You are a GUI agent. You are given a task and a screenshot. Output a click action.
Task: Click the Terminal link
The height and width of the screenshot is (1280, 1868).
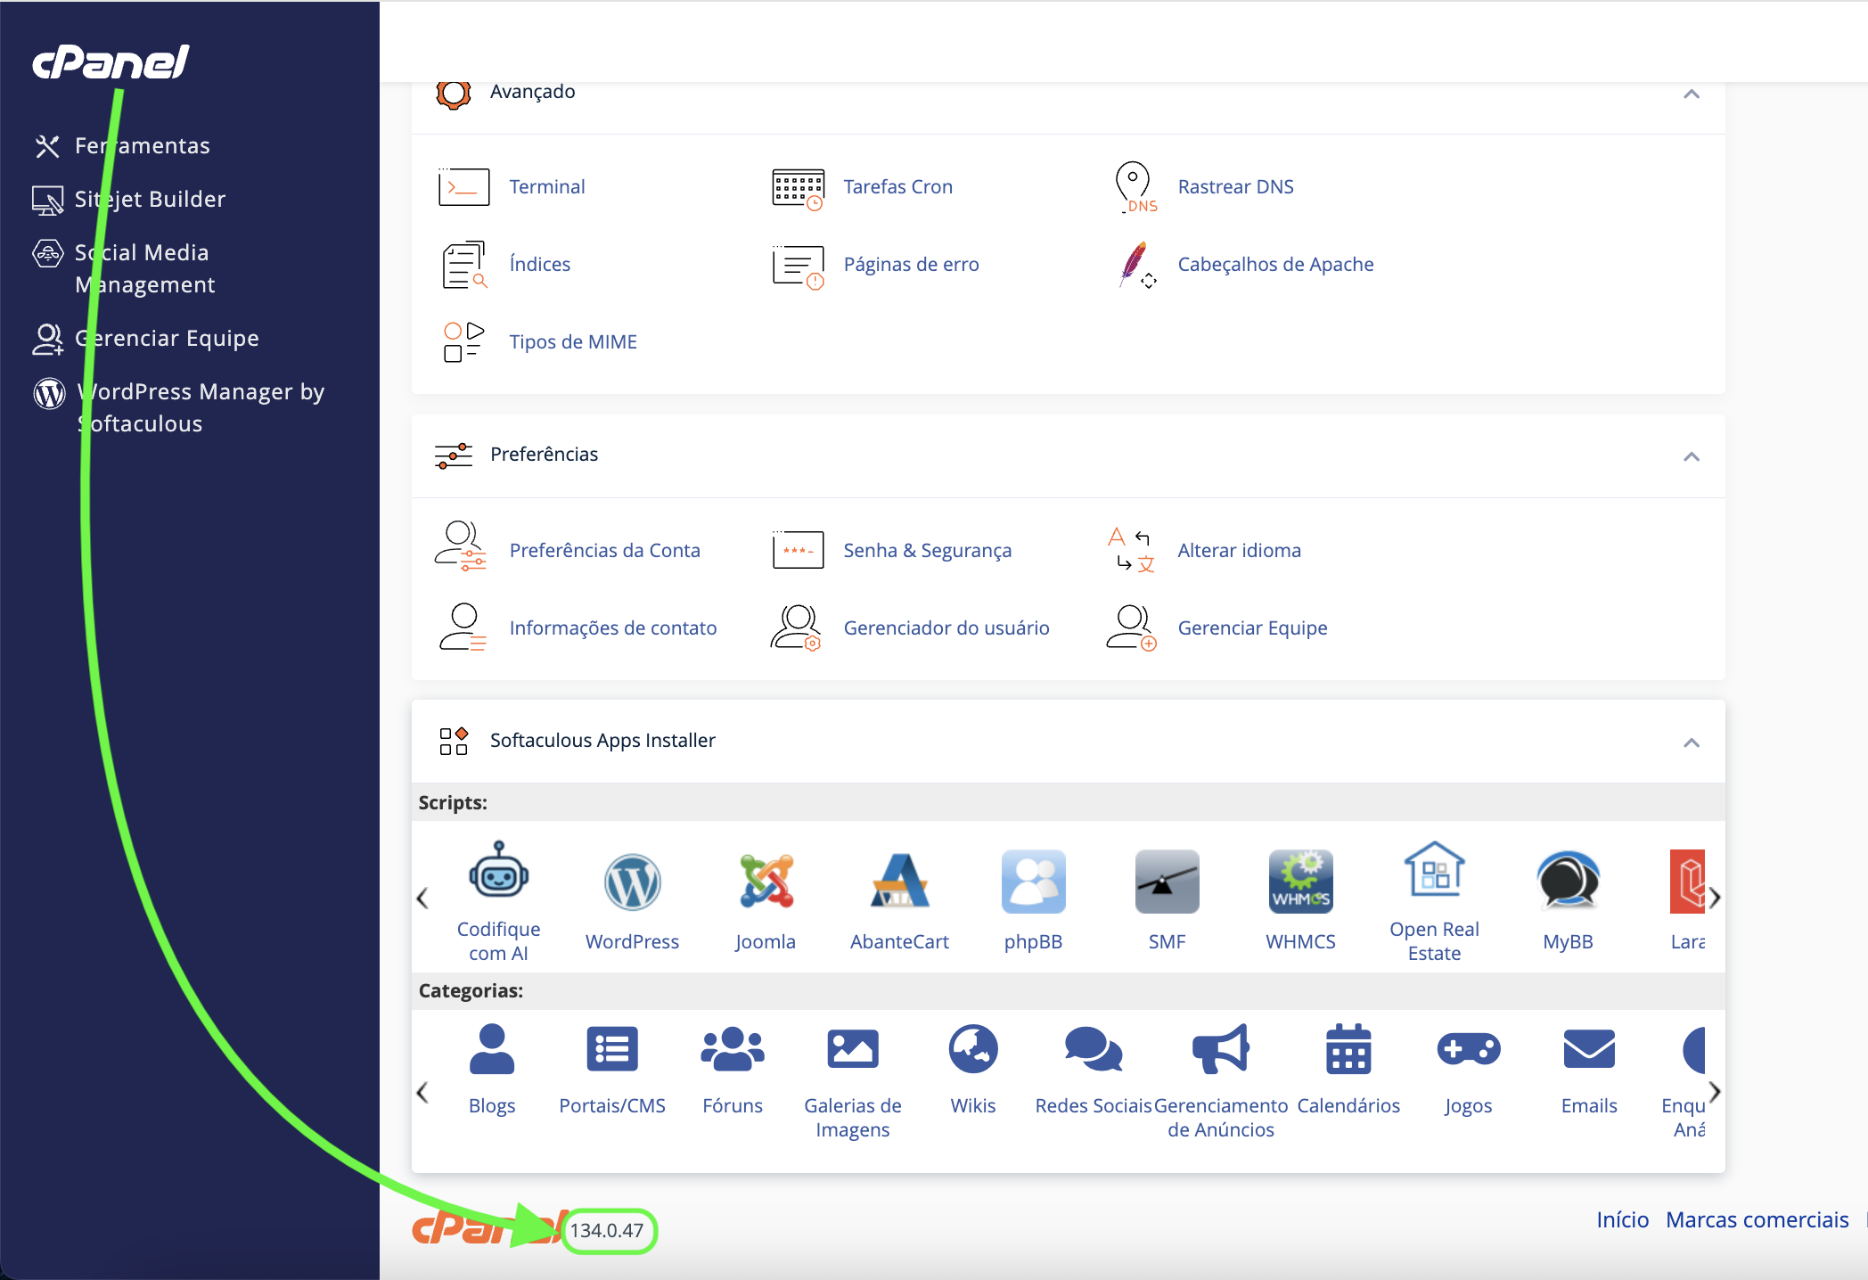tap(547, 187)
